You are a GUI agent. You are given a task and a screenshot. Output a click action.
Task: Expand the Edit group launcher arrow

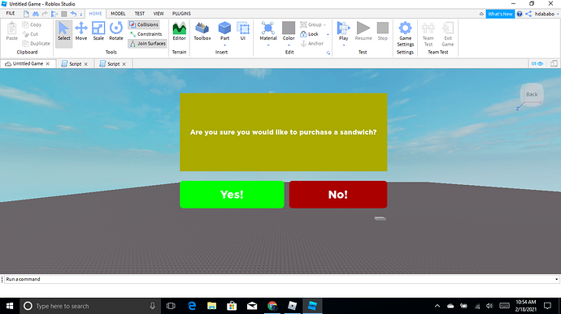coord(328,53)
